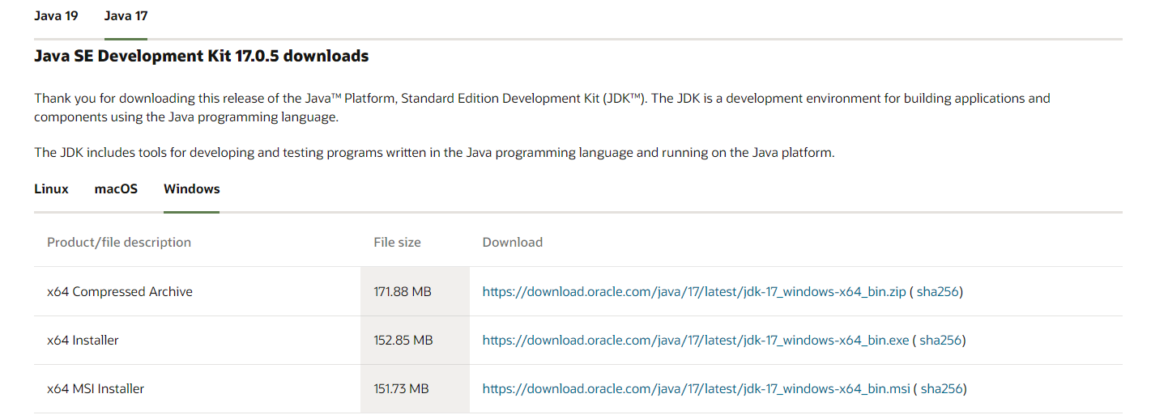Image resolution: width=1151 pixels, height=415 pixels.
Task: Click the 'Download' column header
Action: [x=513, y=242]
